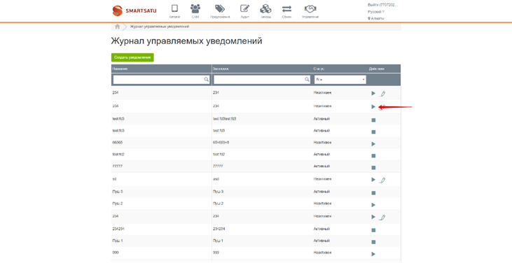Focus the Название filter input field
The height and width of the screenshot is (263, 512).
(161, 80)
